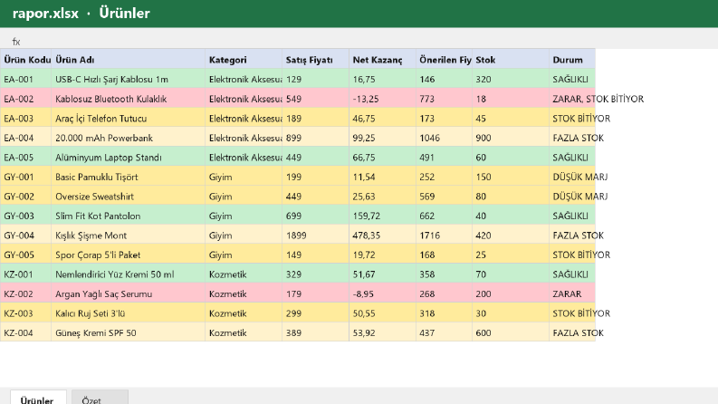Image resolution: width=718 pixels, height=404 pixels.
Task: Click the EA-005 product code cell
Action: pyautogui.click(x=25, y=157)
